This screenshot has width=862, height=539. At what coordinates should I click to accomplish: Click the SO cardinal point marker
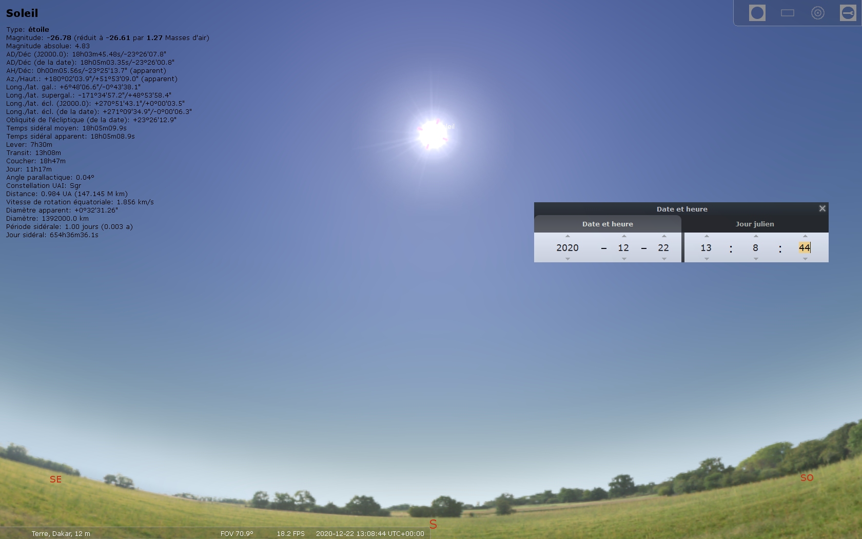click(x=807, y=477)
